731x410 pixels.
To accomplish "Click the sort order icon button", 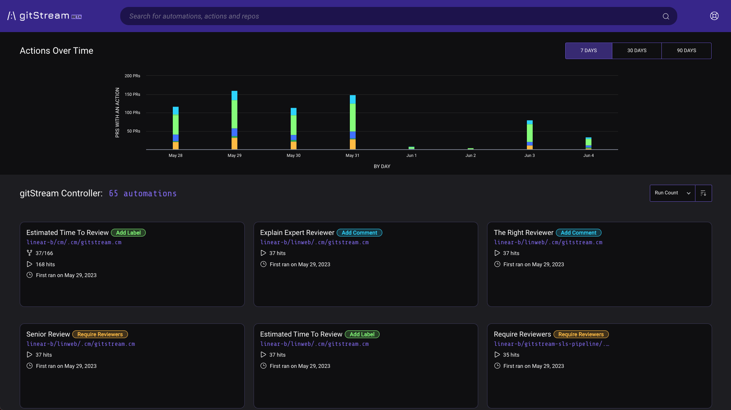I will (x=703, y=193).
